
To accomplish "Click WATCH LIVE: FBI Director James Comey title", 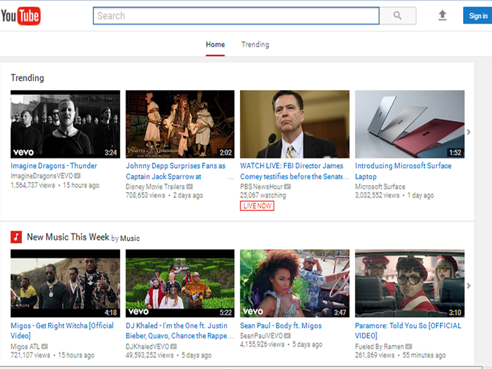I will [295, 171].
